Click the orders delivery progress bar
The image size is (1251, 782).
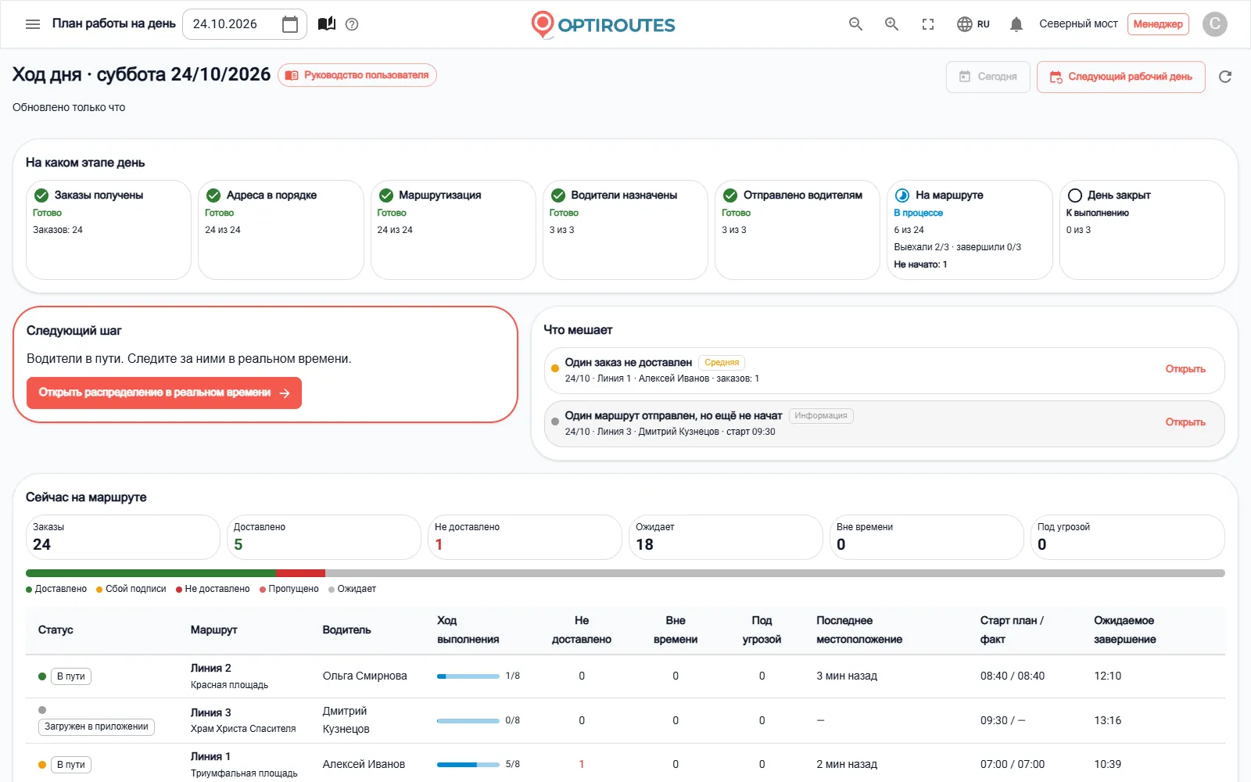pyautogui.click(x=625, y=573)
